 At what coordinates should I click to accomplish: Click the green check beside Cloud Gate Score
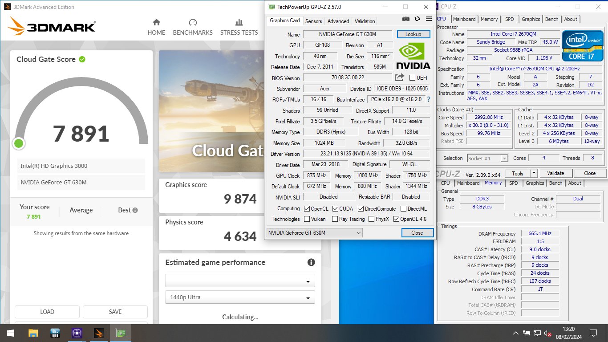(82, 59)
